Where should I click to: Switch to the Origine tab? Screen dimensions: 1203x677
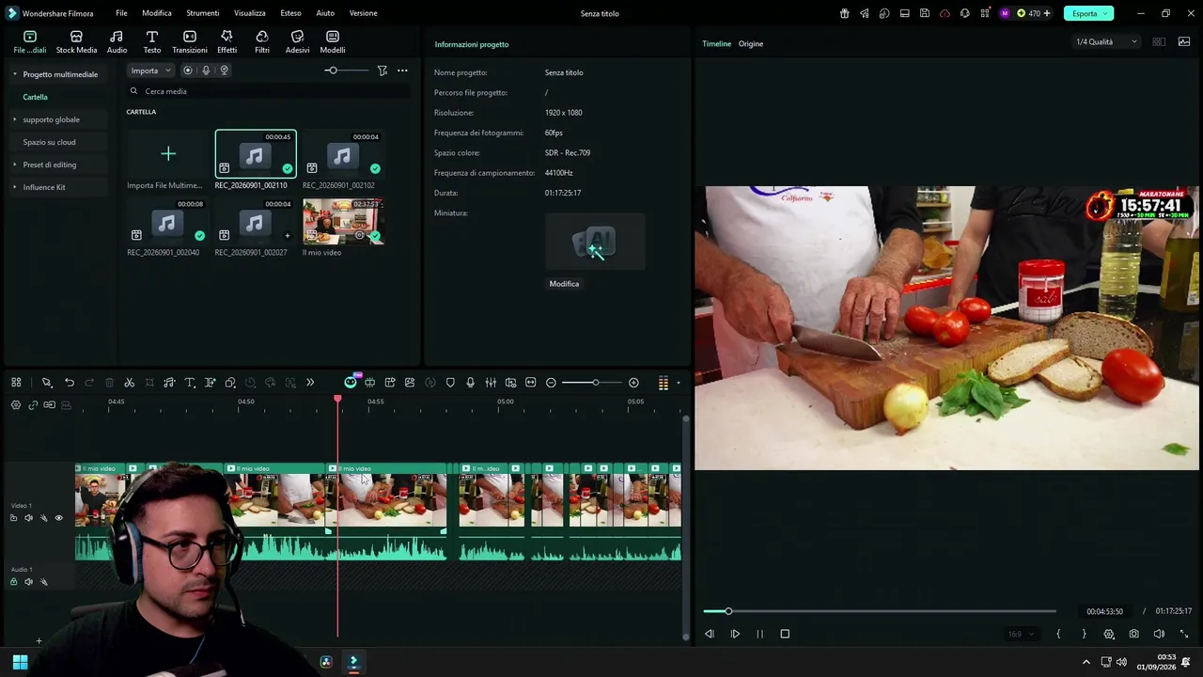tap(750, 44)
